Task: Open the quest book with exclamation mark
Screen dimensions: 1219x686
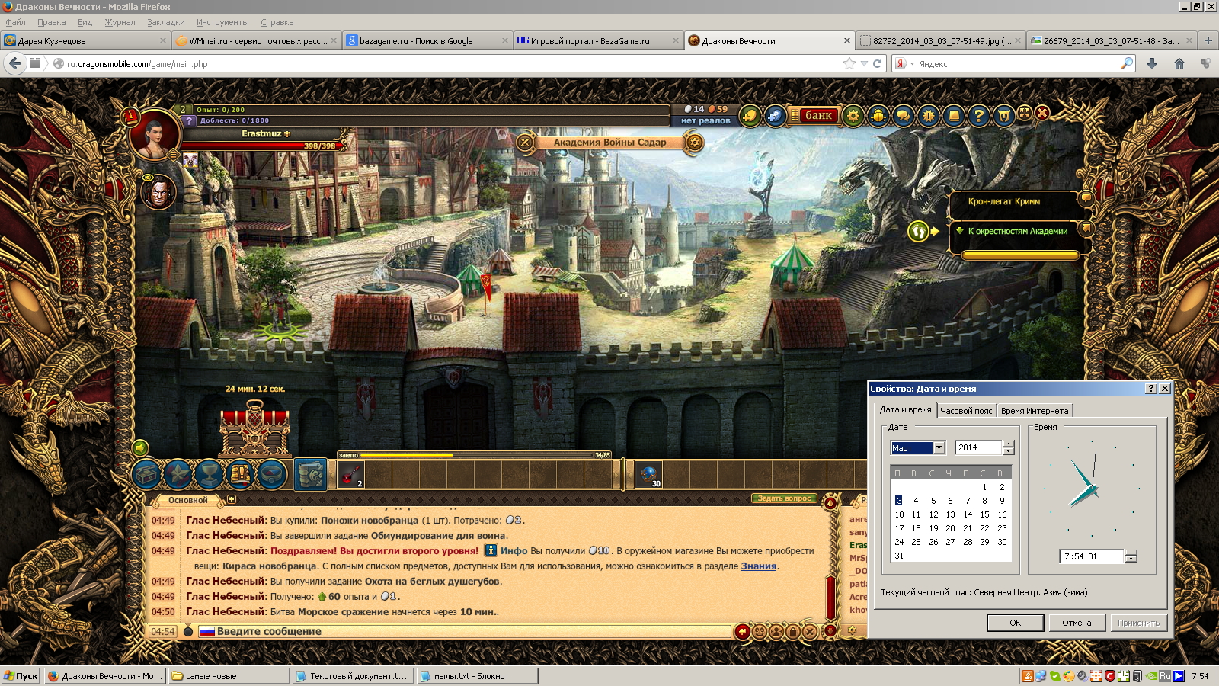Action: click(241, 474)
